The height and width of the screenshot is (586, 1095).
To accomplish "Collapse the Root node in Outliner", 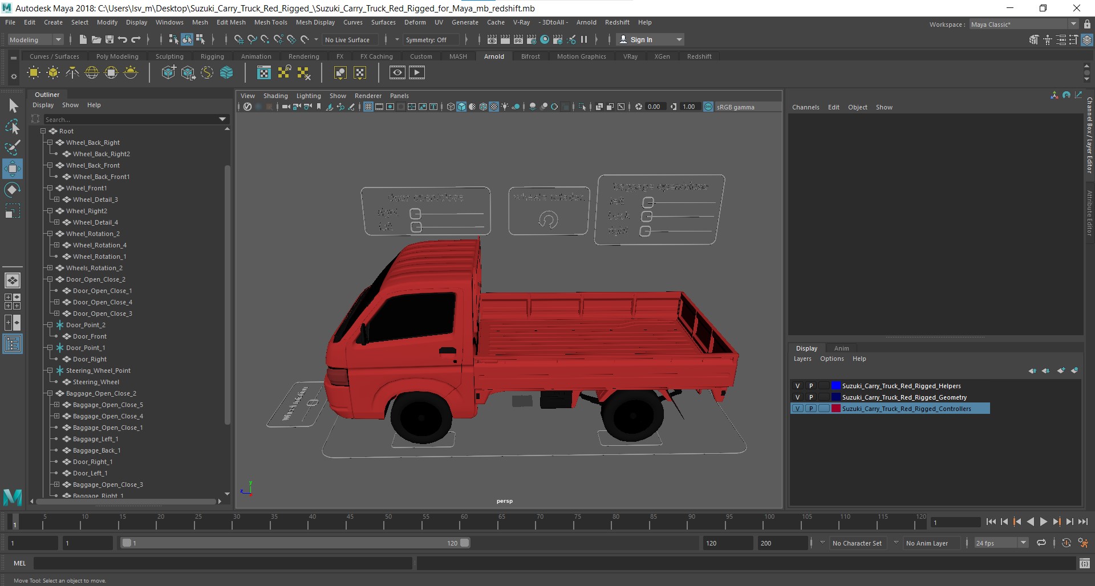I will [x=43, y=131].
